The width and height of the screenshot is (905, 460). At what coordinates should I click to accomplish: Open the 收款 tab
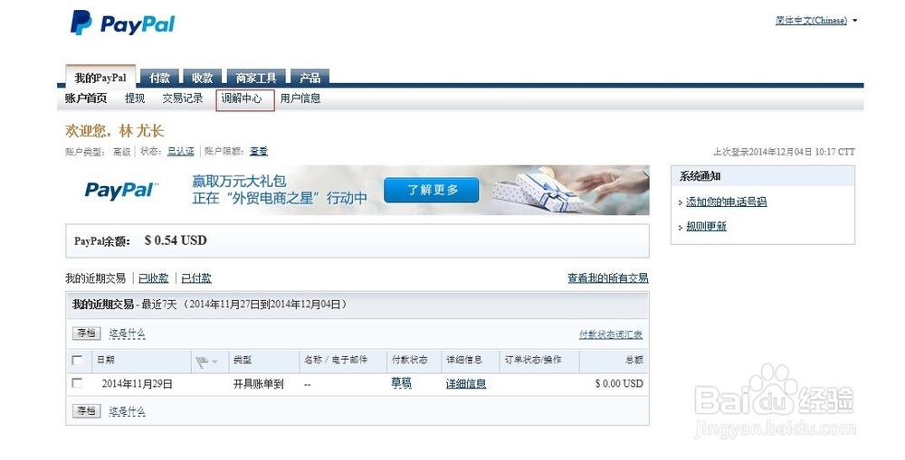pos(202,78)
